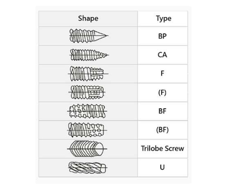Click the Trilobe Screw text label
The height and width of the screenshot is (185, 245).
[163, 148]
